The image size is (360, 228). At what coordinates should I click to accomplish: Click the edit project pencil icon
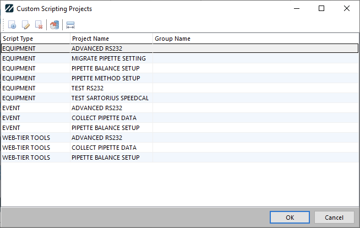(x=25, y=25)
